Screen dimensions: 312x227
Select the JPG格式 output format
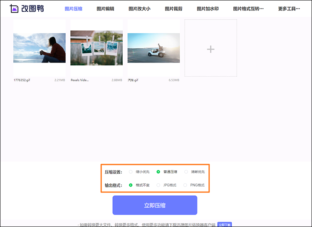point(158,185)
